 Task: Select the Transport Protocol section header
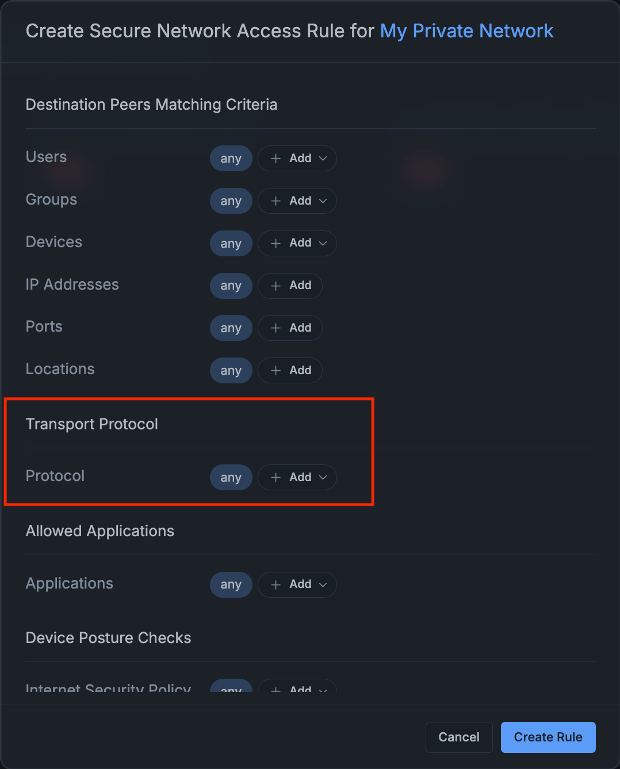tap(92, 424)
